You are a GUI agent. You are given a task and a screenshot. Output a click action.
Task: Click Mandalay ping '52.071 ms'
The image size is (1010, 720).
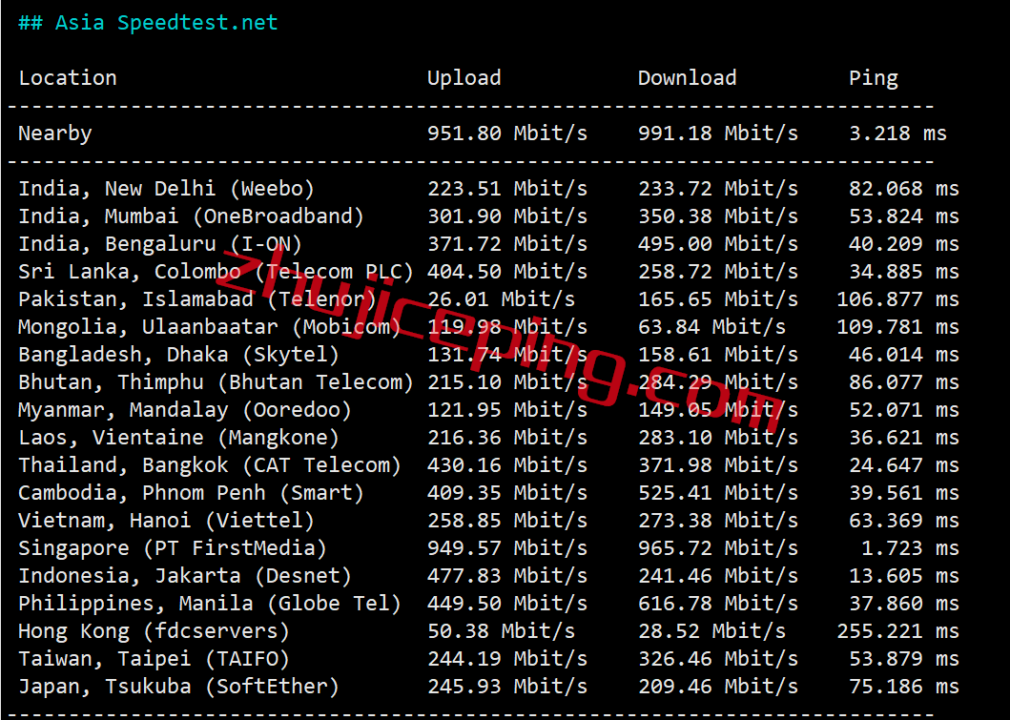tap(904, 410)
